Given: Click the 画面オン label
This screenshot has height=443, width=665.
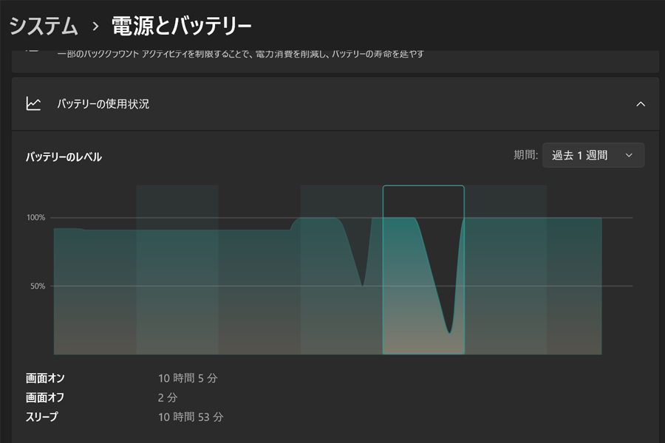Looking at the screenshot, I should pos(45,378).
